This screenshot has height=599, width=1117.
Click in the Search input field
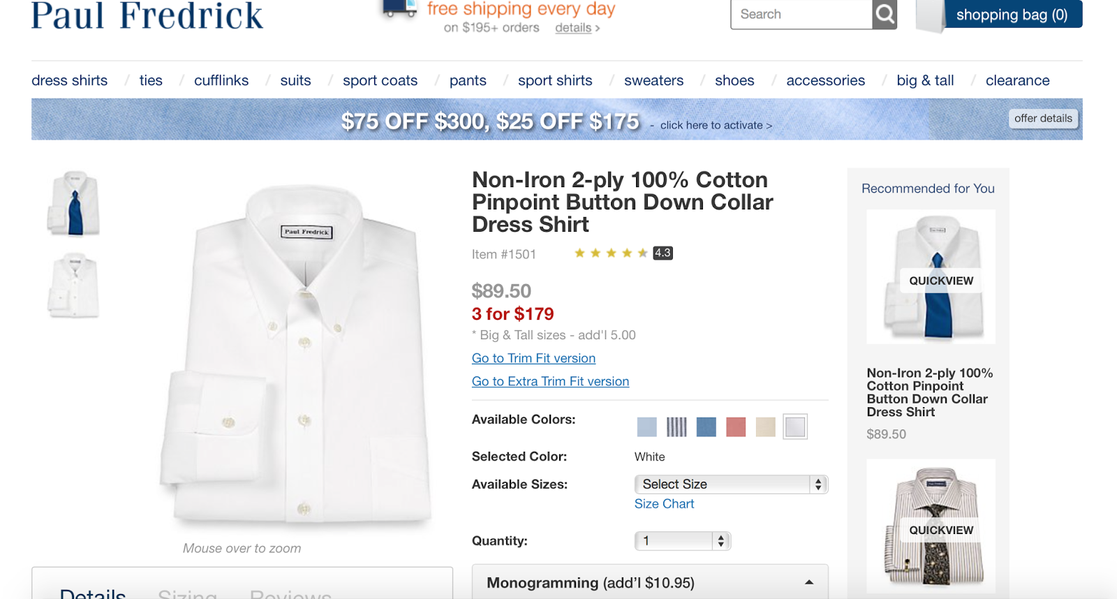click(x=801, y=14)
